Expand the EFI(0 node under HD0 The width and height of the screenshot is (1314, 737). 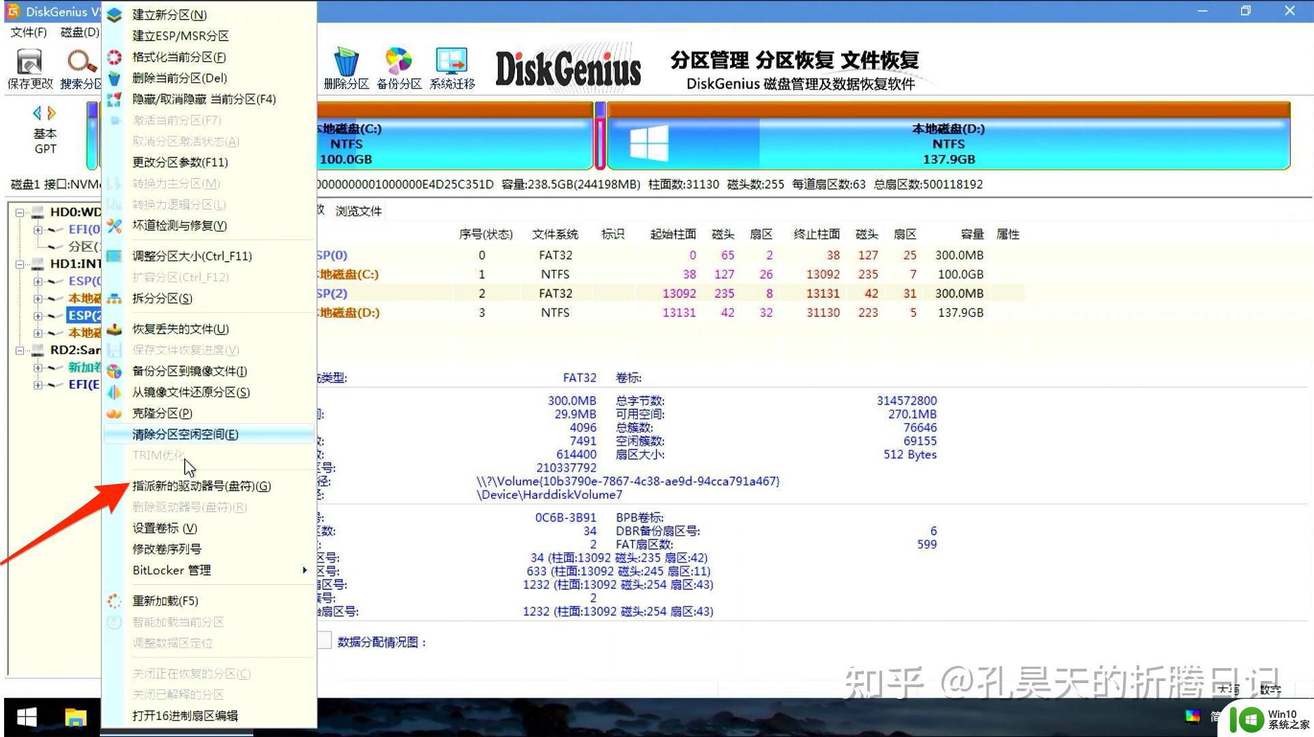tap(38, 230)
